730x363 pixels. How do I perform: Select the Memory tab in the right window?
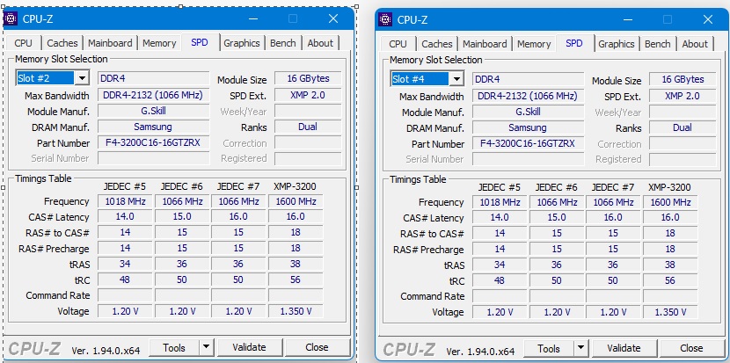[x=534, y=44]
